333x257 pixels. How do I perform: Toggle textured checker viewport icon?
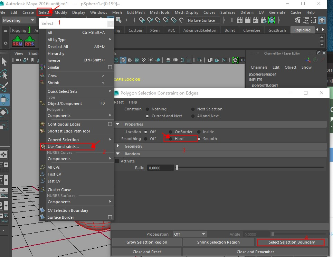pos(144,60)
